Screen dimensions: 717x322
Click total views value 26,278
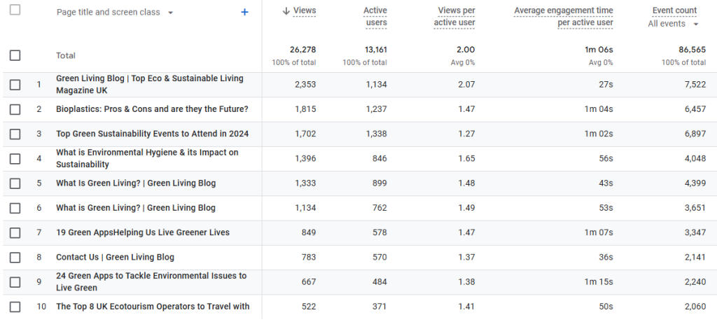[x=302, y=50]
